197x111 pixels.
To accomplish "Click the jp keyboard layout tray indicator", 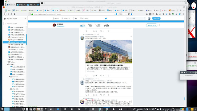I will (x=138, y=109).
